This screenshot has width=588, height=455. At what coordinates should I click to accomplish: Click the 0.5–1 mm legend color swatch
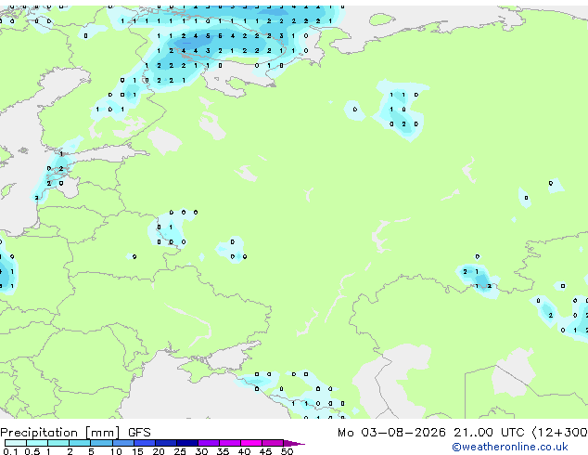pyautogui.click(x=37, y=443)
